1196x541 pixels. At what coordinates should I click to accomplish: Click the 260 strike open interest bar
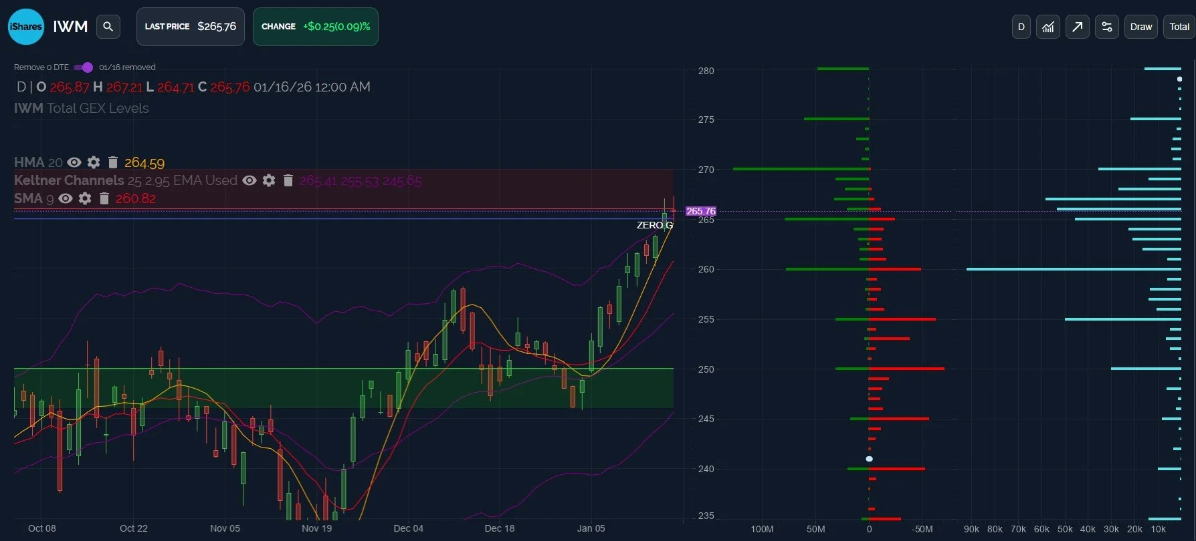1074,269
